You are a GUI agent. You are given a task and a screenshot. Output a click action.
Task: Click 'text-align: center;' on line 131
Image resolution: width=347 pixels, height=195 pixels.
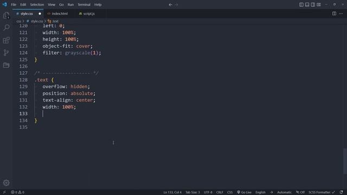click(x=69, y=100)
